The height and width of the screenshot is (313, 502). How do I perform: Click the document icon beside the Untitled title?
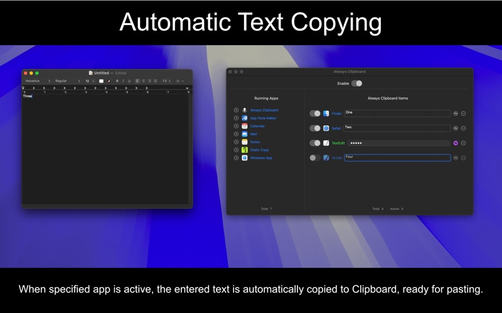90,73
